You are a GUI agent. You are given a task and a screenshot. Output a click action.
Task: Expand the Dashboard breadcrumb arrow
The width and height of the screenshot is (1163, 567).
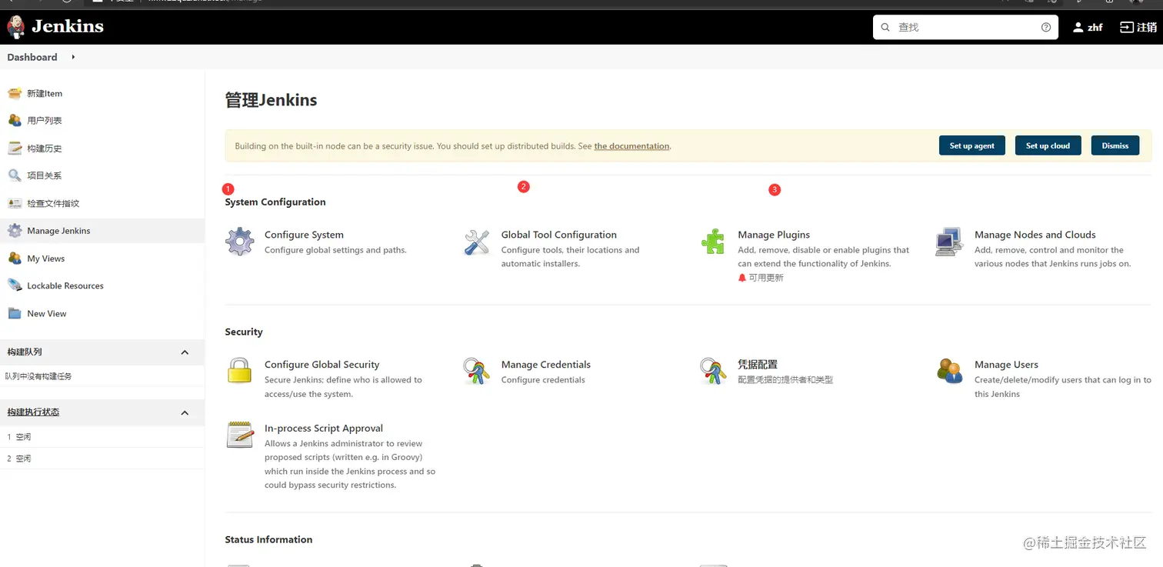[73, 57]
